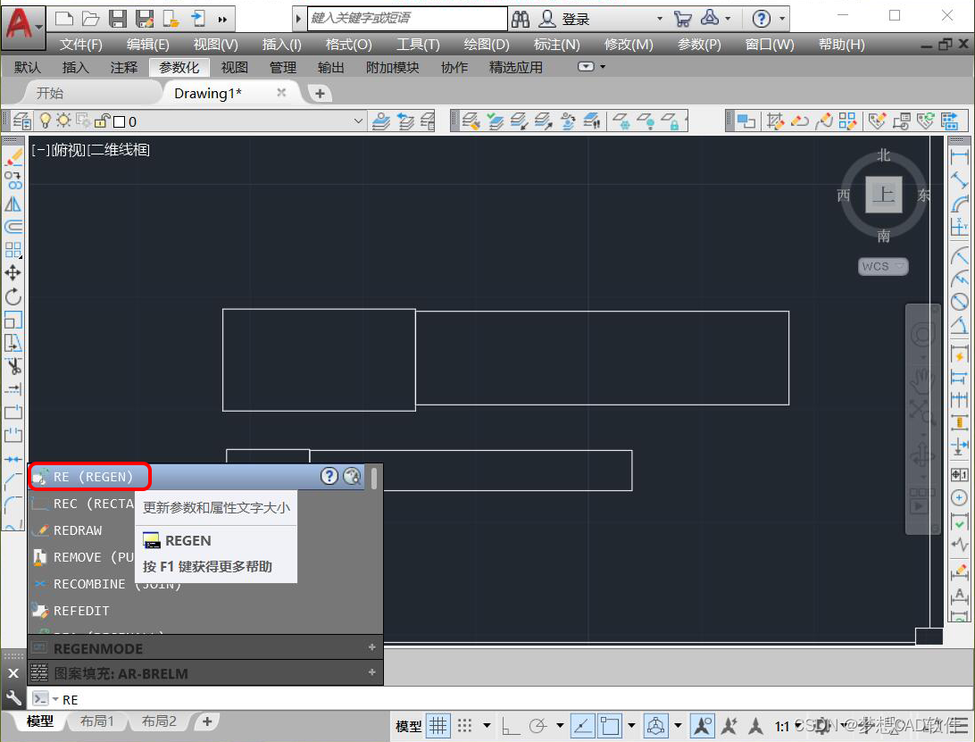Select the Stretch tool
The width and height of the screenshot is (975, 742).
tap(13, 343)
